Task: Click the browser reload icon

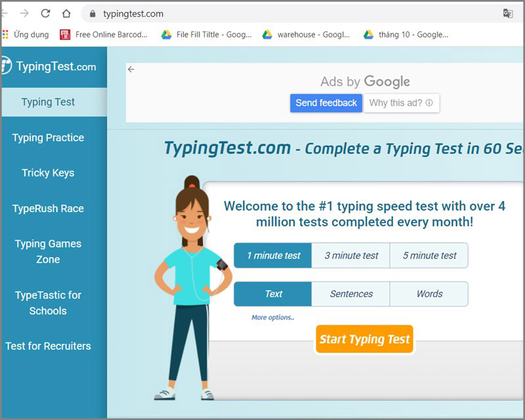Action: tap(45, 14)
